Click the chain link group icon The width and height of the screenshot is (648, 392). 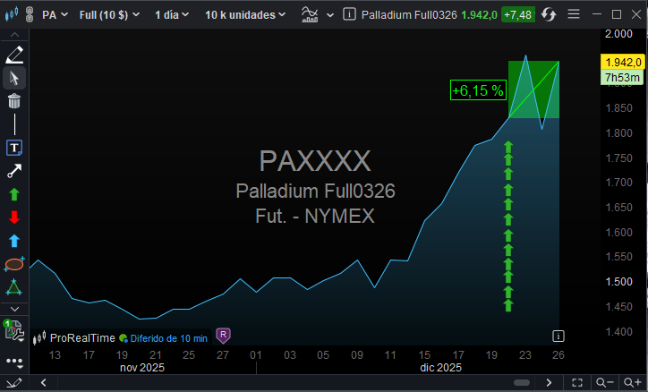(x=29, y=14)
